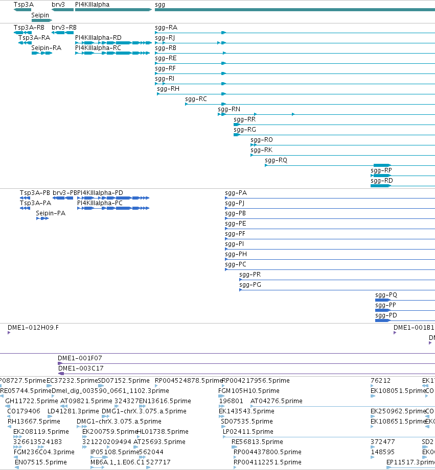
Task: Open the PI4KIIIalpha gene label
Action: 92,5
